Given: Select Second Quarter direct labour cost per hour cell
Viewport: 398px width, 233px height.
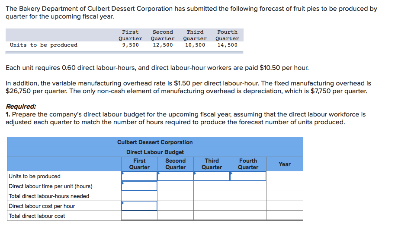Looking at the screenshot, I should [x=175, y=206].
